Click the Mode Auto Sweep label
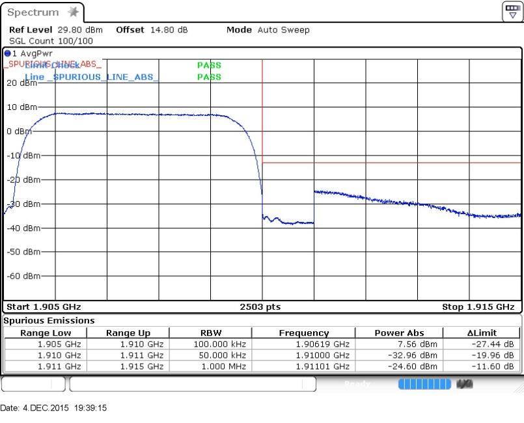 pos(268,30)
